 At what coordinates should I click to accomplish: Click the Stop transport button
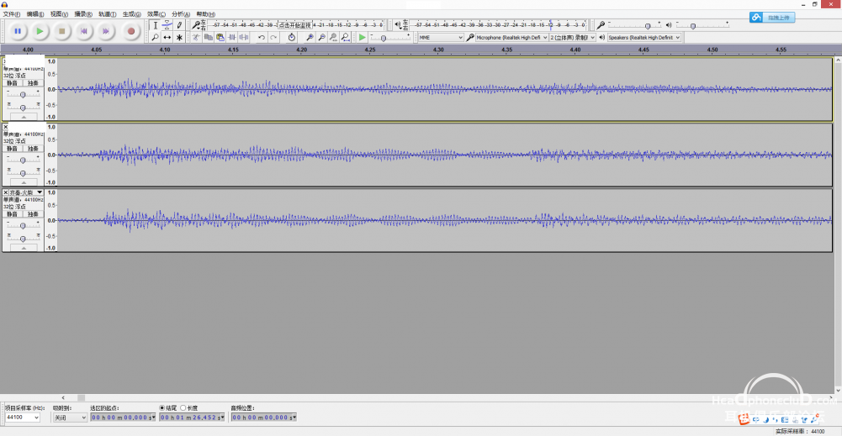click(61, 31)
